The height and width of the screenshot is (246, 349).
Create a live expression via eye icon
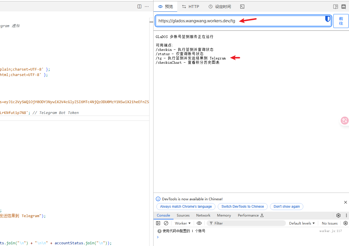coord(199,223)
